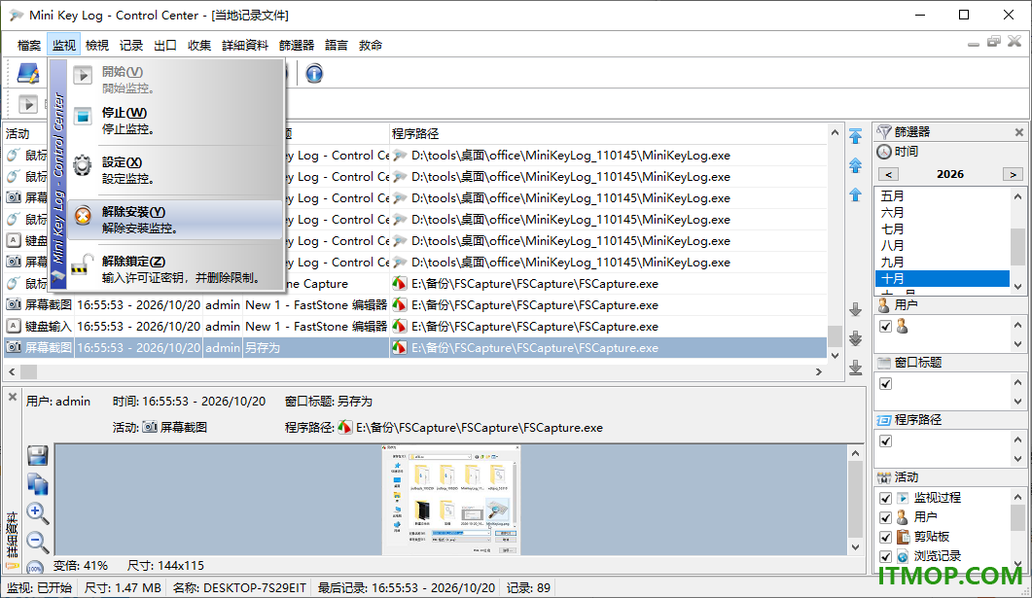This screenshot has width=1032, height=598.
Task: Click the clock icon beside 时间
Action: click(x=884, y=152)
